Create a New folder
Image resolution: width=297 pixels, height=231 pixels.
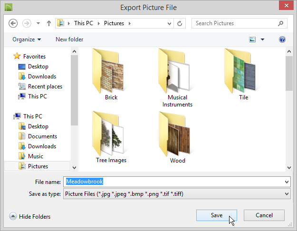69,39
